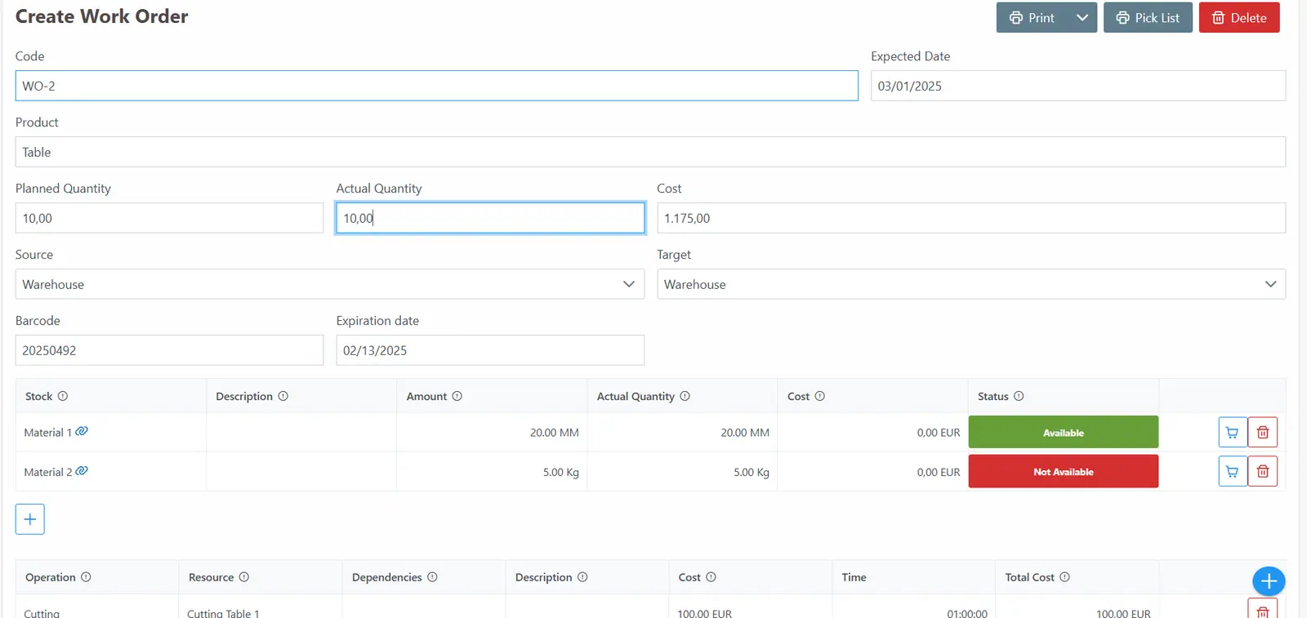1307x618 pixels.
Task: Set the Expected Date field
Action: (1078, 86)
